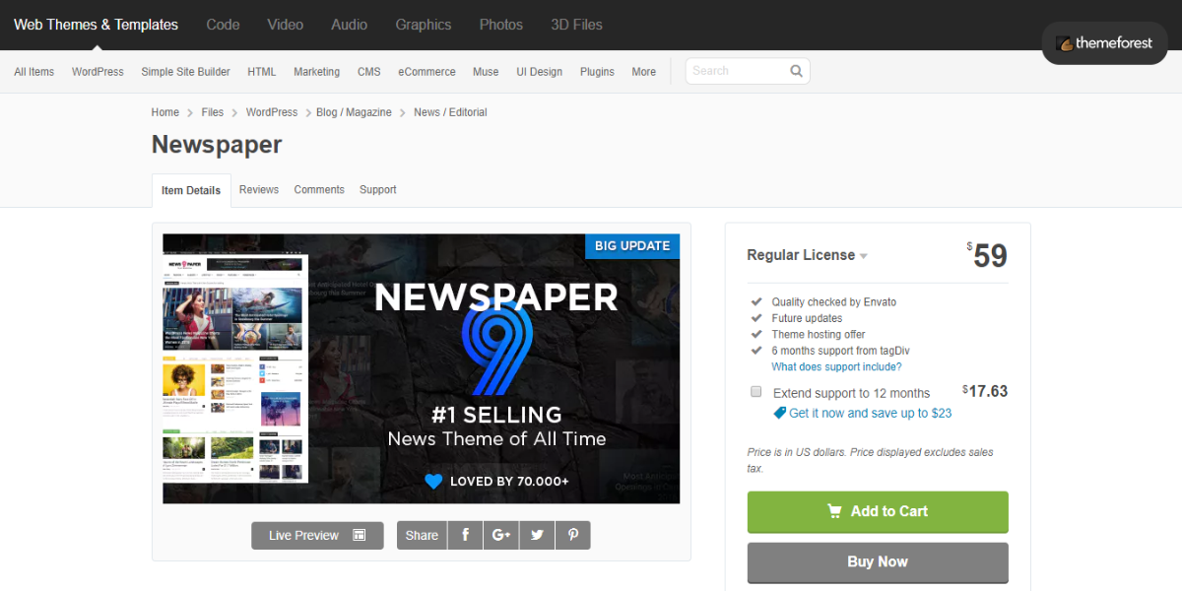Select HTML category

click(262, 72)
